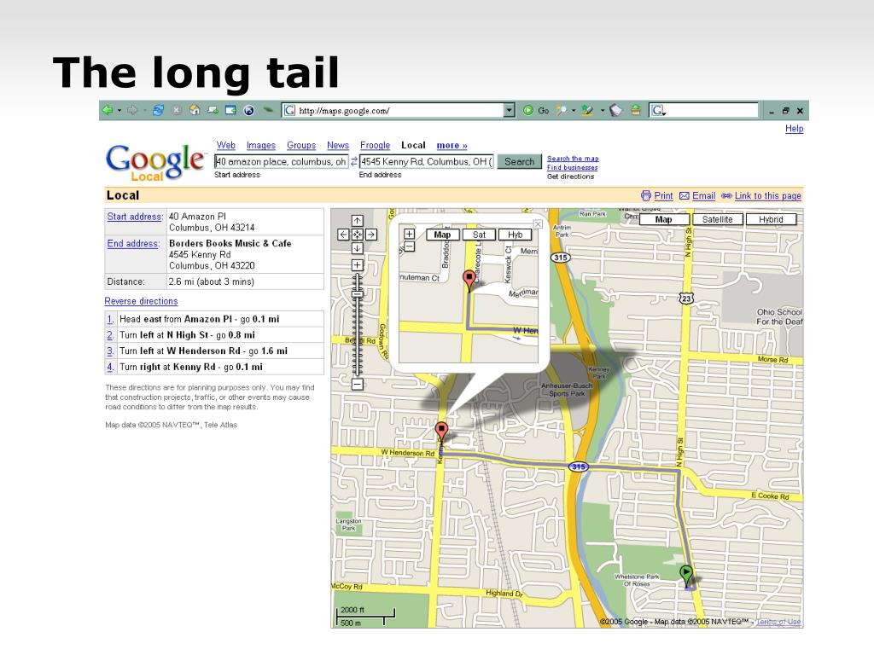The image size is (874, 655).
Task: Zoom out using main map minus button
Action: (x=358, y=384)
